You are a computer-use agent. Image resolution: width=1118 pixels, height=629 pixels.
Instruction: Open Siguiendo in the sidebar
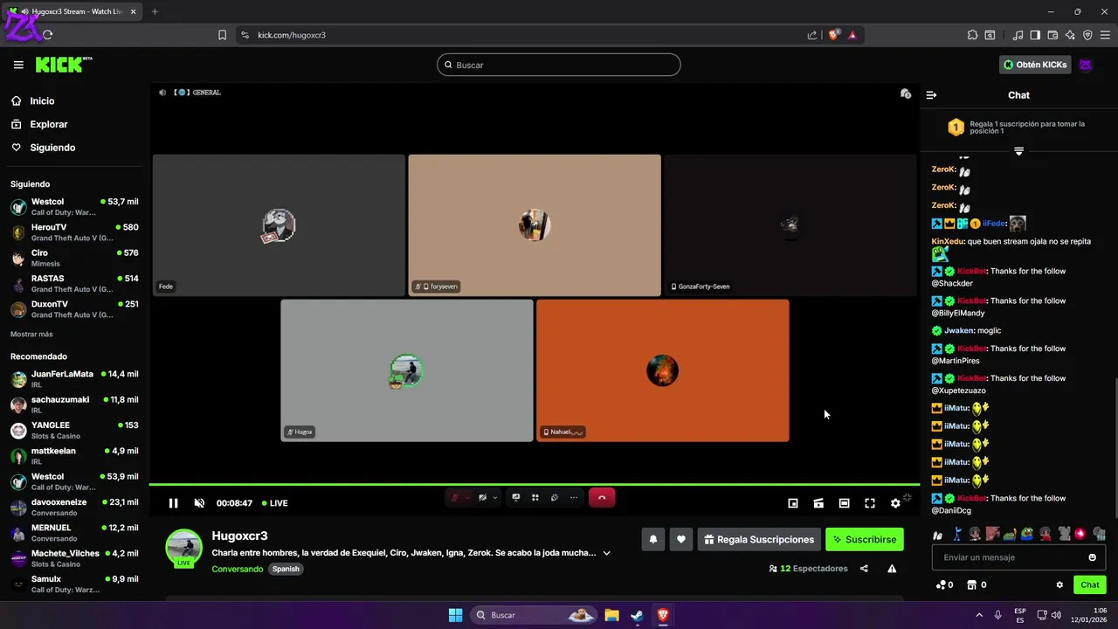coord(43,148)
